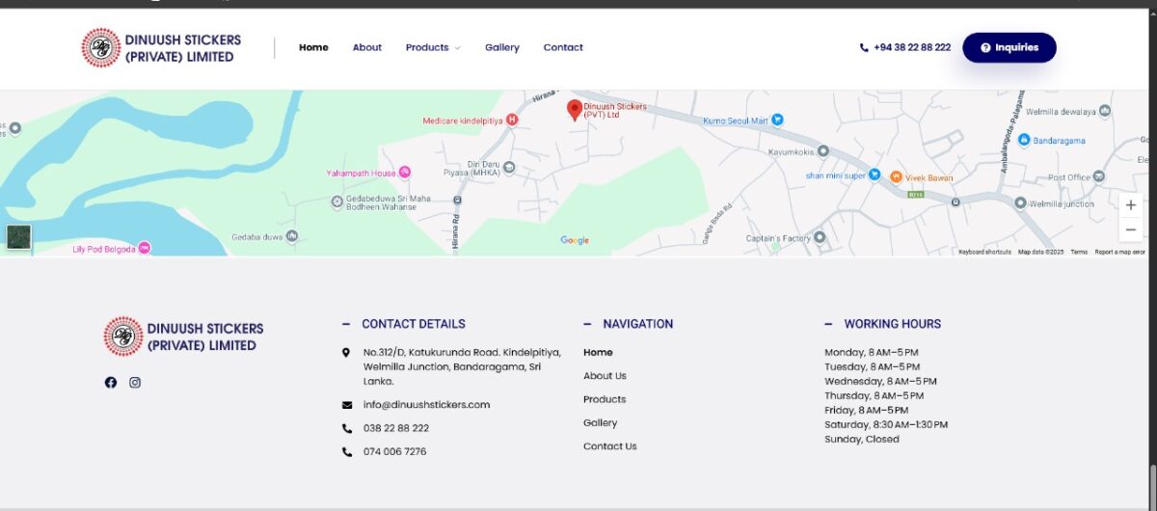The height and width of the screenshot is (511, 1157).
Task: Click the location pin icon beside address
Action: [x=346, y=353]
